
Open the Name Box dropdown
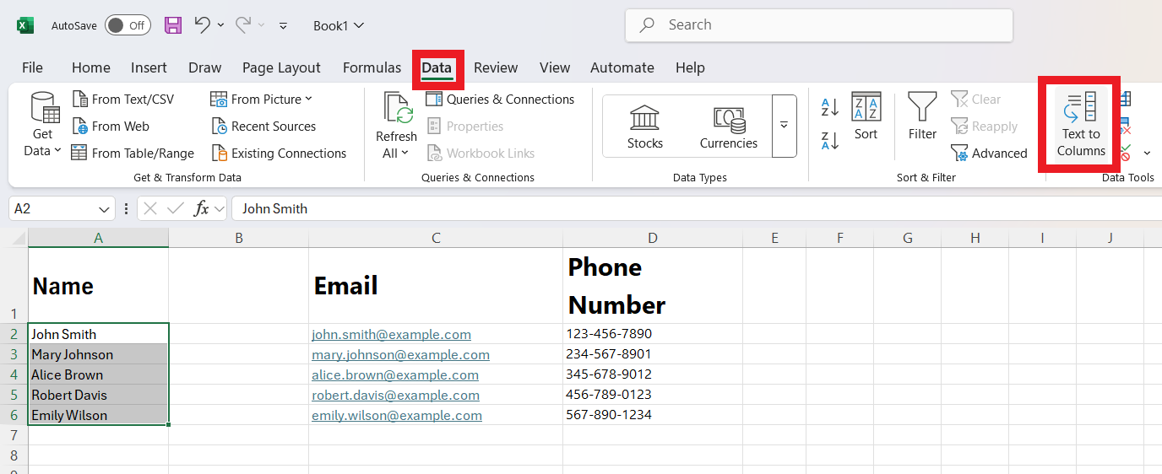coord(105,209)
